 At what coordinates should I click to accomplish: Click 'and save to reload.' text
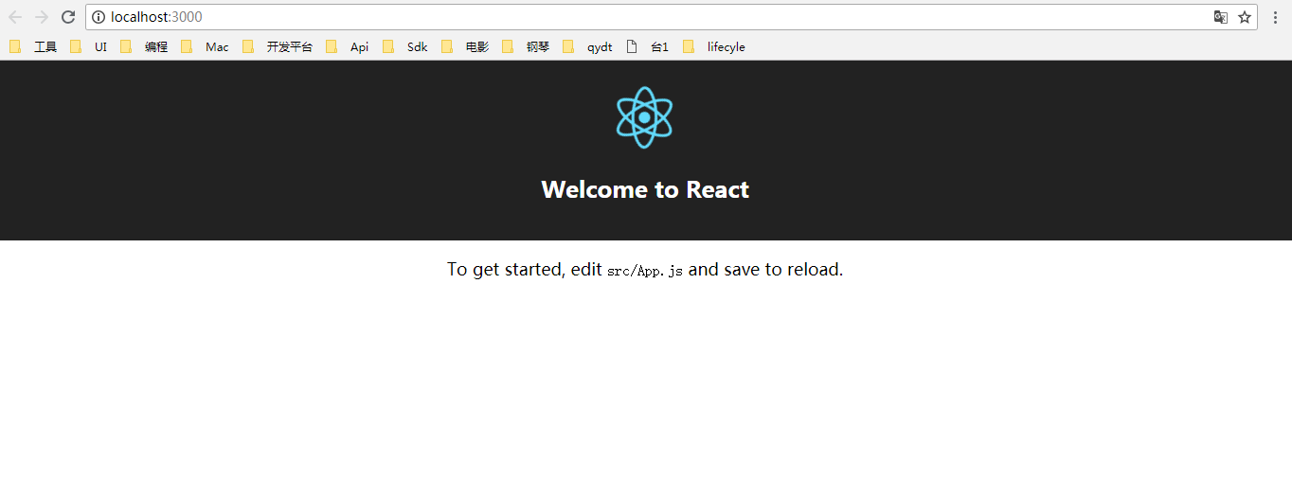[765, 270]
